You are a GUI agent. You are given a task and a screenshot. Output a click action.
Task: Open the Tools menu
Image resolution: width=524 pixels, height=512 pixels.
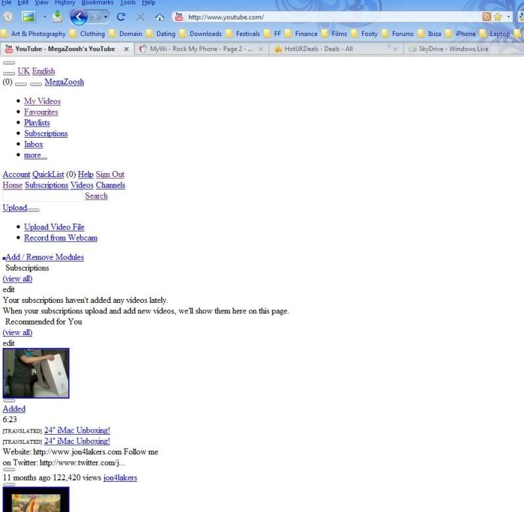(x=128, y=3)
